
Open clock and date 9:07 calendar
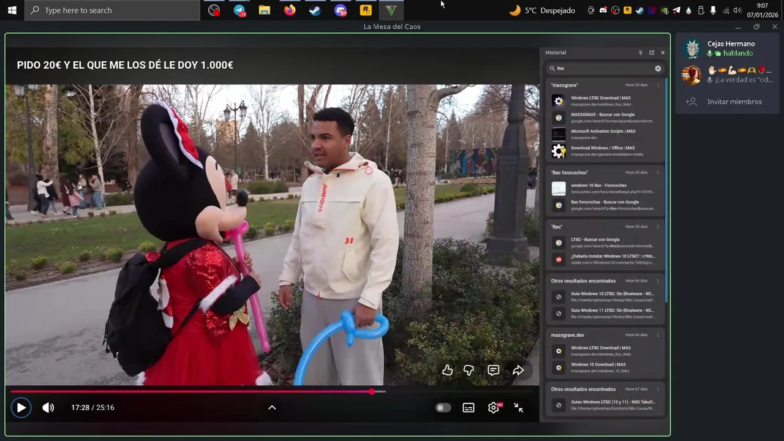click(762, 10)
